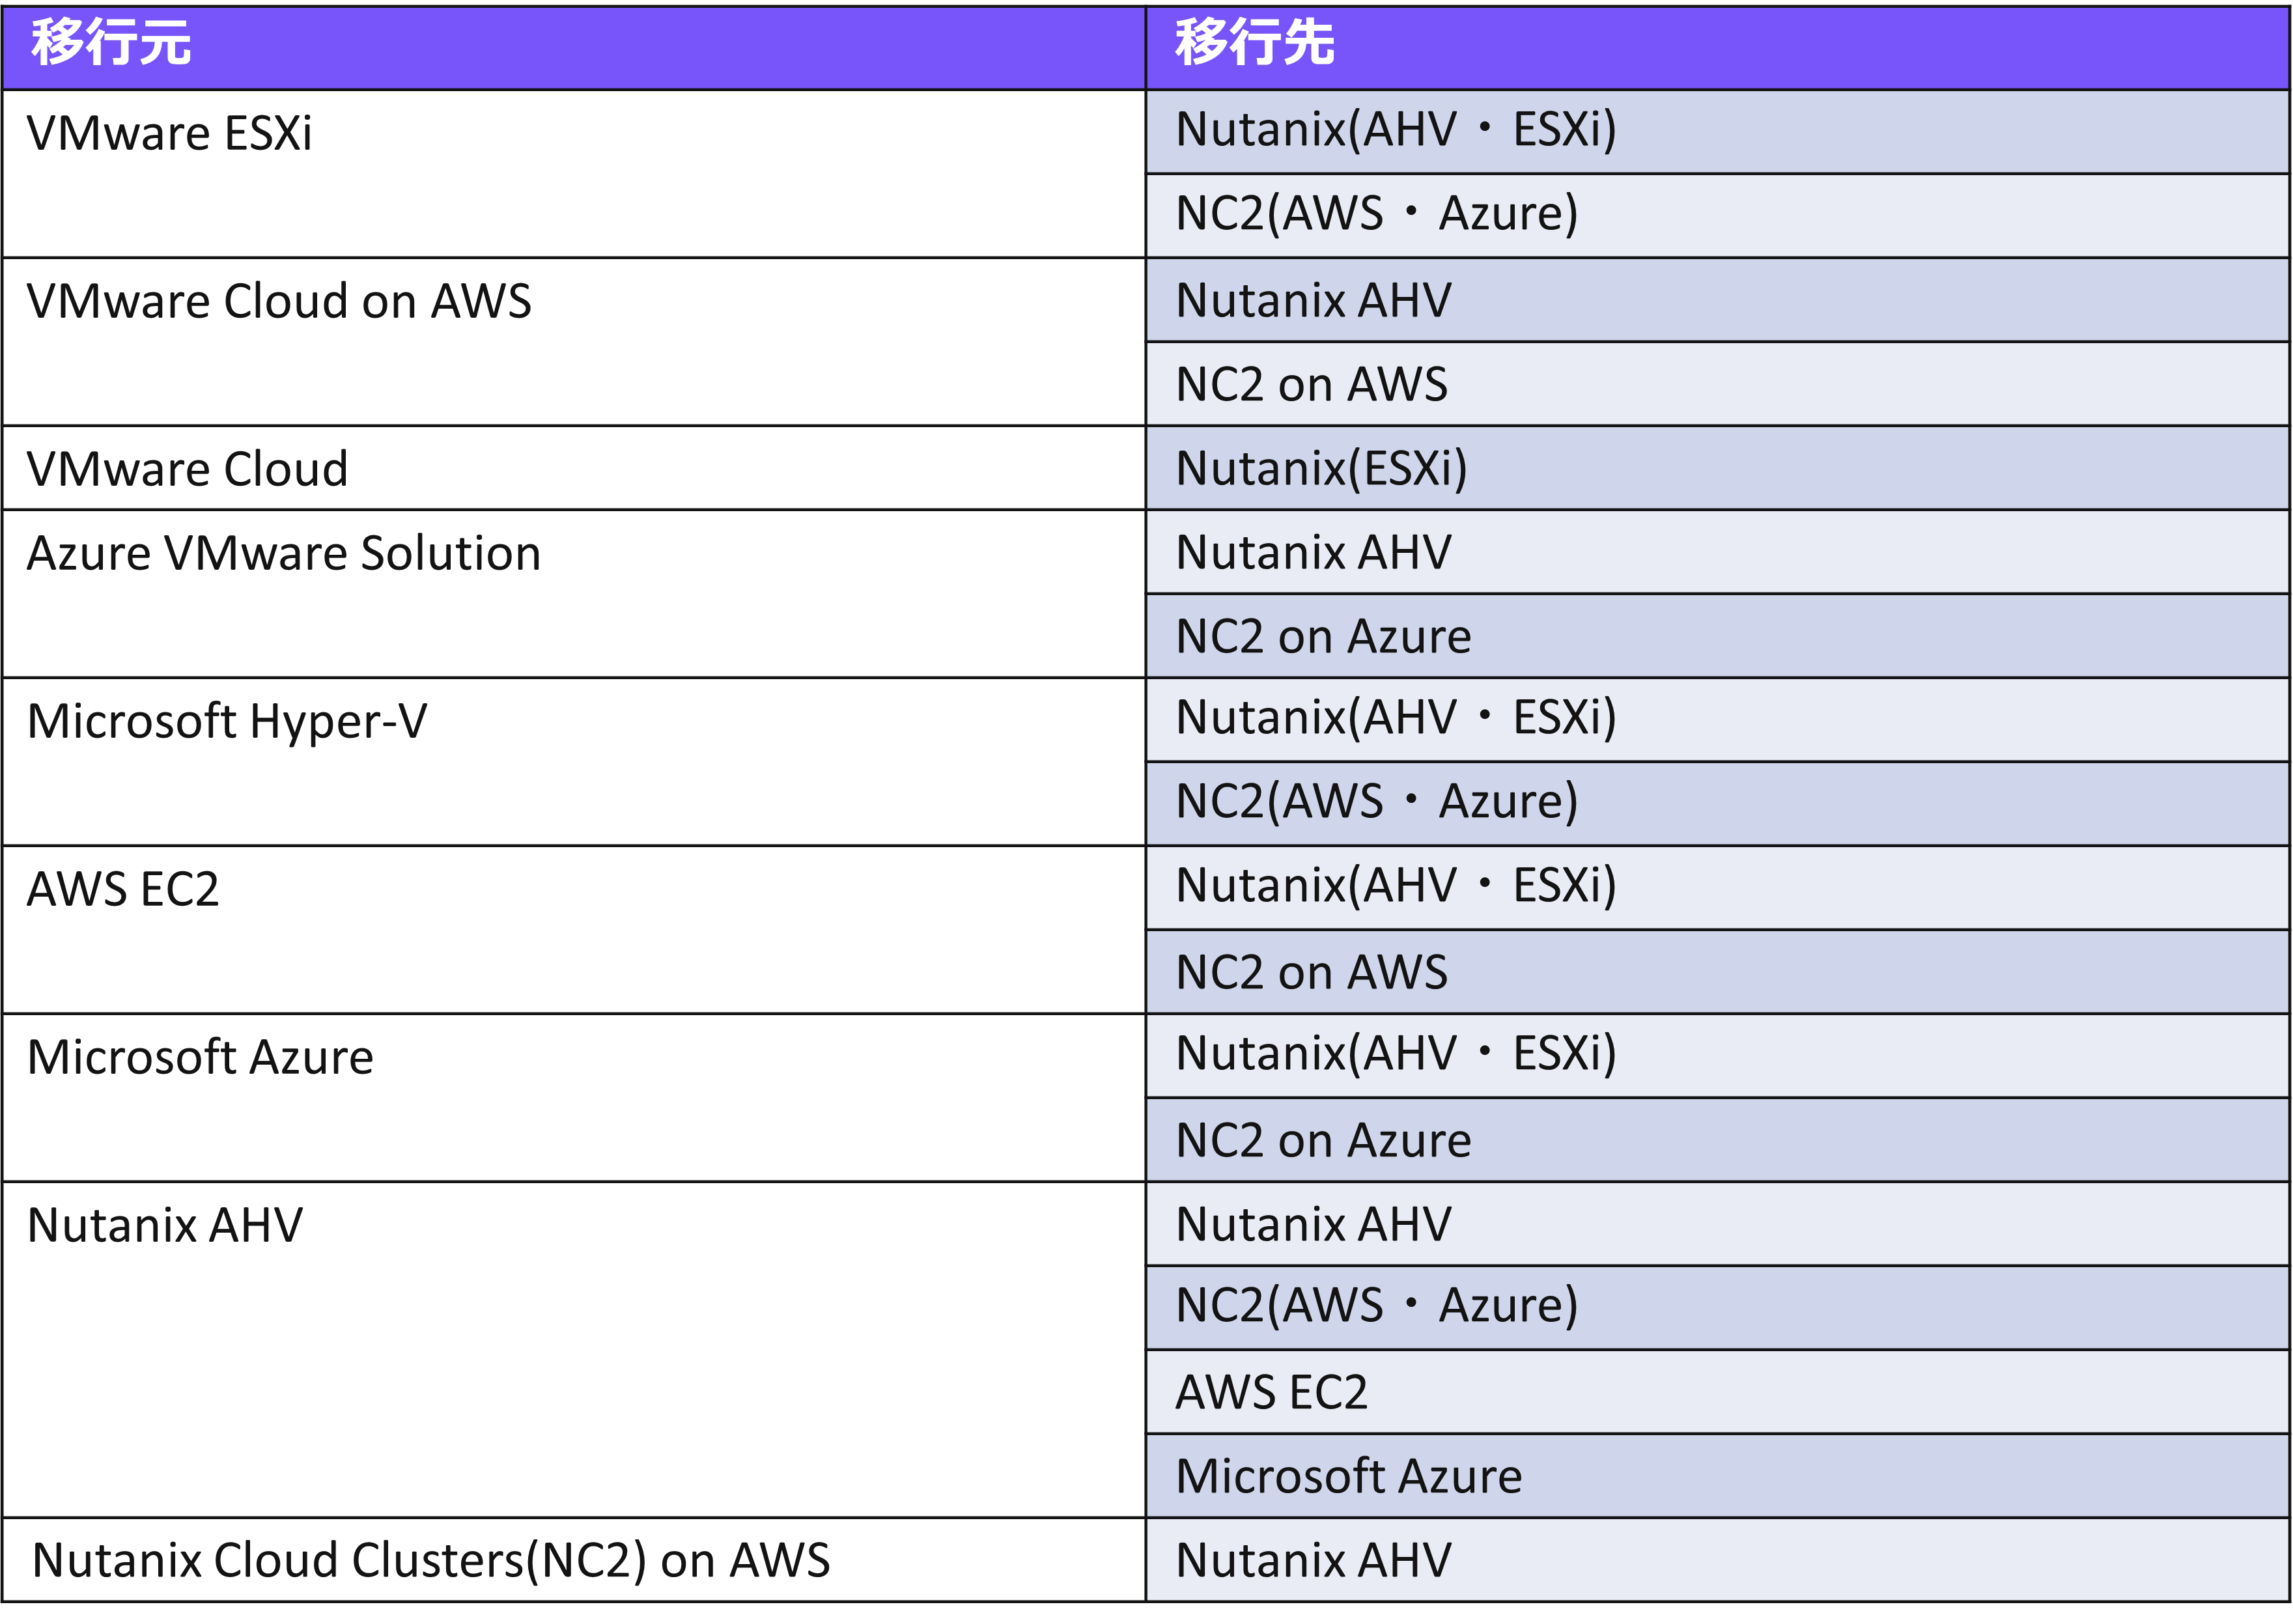The width and height of the screenshot is (2293, 1624).
Task: Select Nutanix(AHV・ESXi) in the VMware ESXi row
Action: point(1395,131)
